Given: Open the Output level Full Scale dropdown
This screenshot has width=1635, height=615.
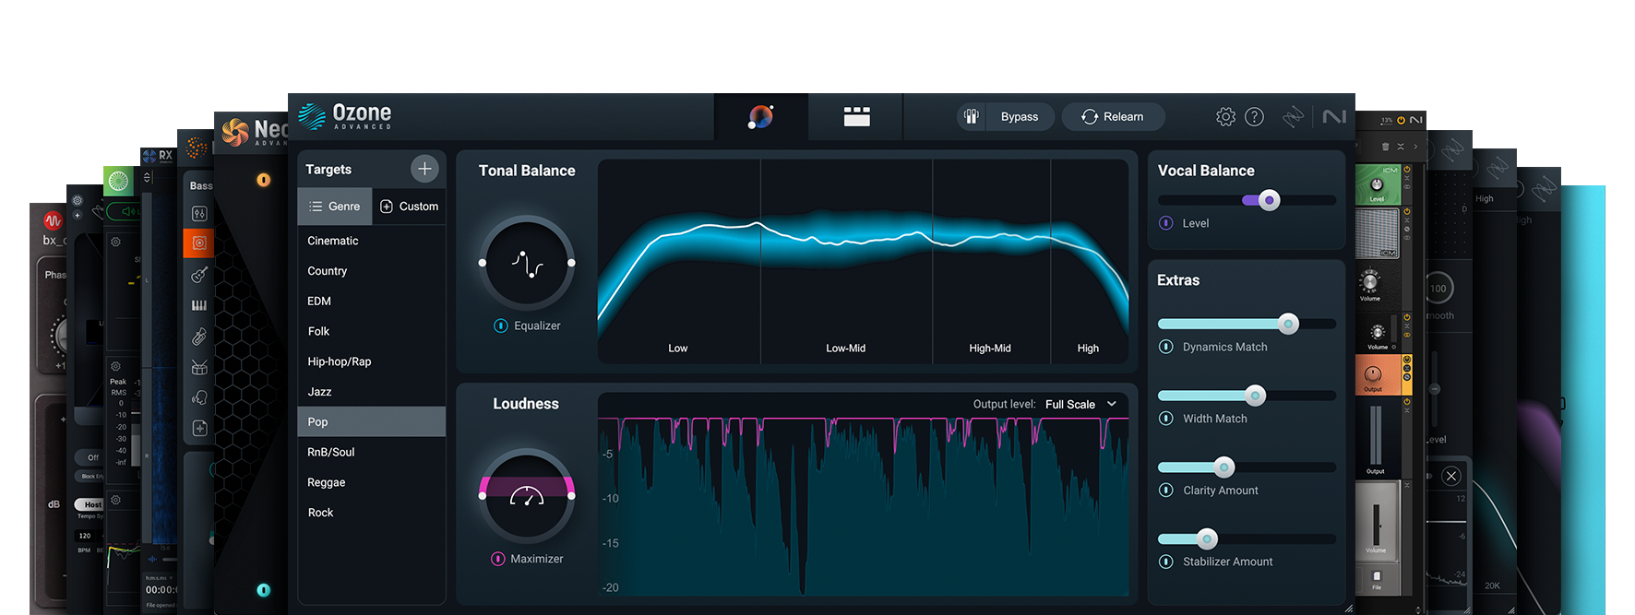Looking at the screenshot, I should (1080, 404).
